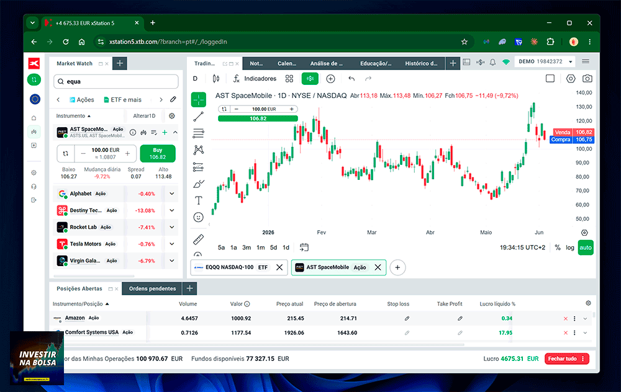Toggle the green trading panel button
Screen dimensions: 621x392
pyautogui.click(x=310, y=79)
